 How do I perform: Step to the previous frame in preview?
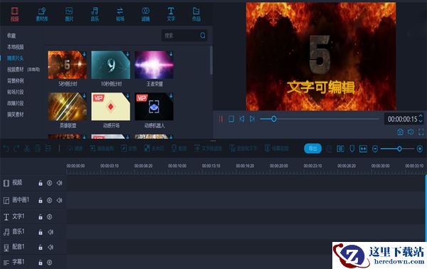(241, 119)
